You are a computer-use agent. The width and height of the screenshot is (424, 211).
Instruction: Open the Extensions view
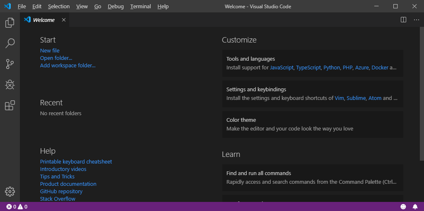(10, 106)
